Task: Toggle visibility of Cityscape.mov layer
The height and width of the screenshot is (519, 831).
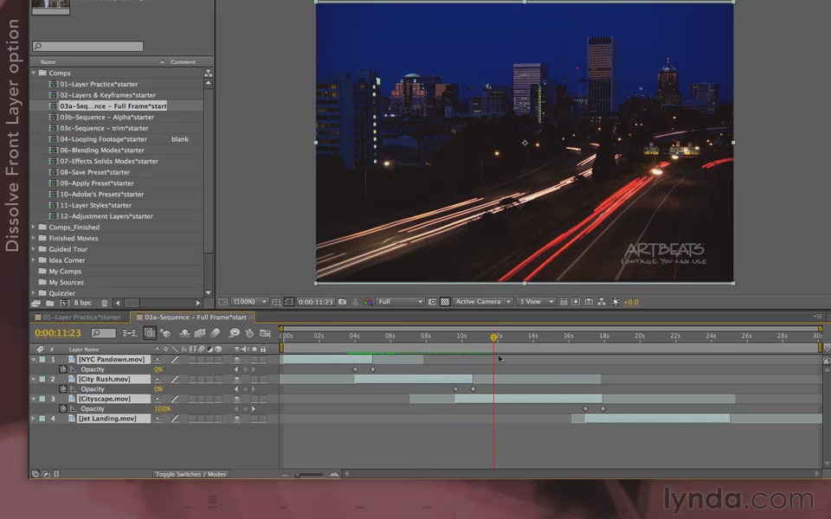Action: (237, 399)
